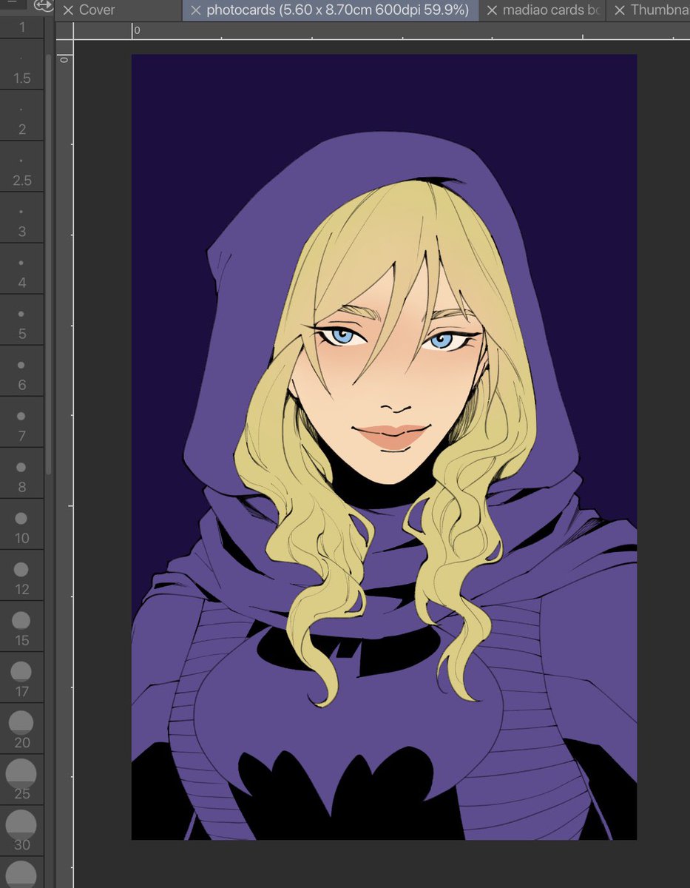Select brush size preset 6

(22, 371)
